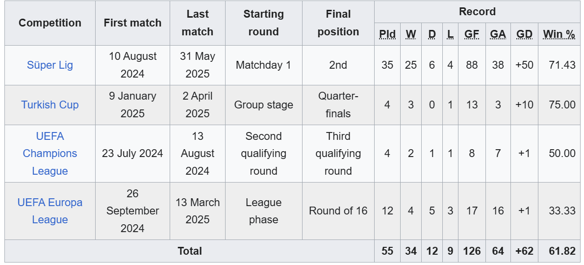Select the Süper Lig 71.43 win percentage cell

562,65
